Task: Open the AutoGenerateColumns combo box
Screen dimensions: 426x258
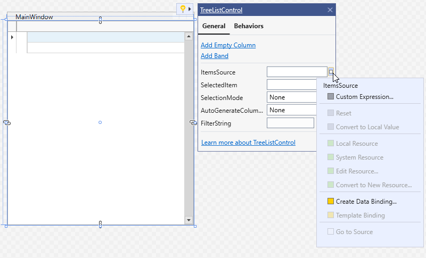Action: 292,110
